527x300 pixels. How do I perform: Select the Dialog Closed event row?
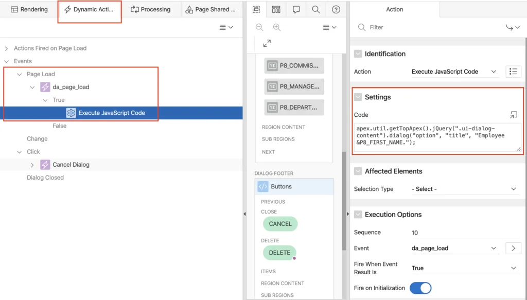click(45, 178)
